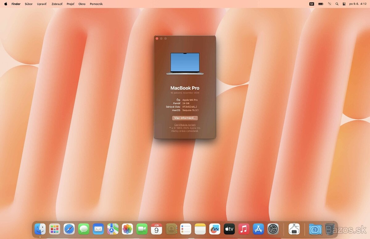Open the App Store
This screenshot has width=370, height=239.
(258, 229)
